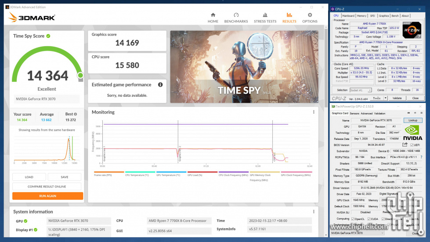Click the Average score value 13 662
430x242 pixels.
tap(47, 120)
